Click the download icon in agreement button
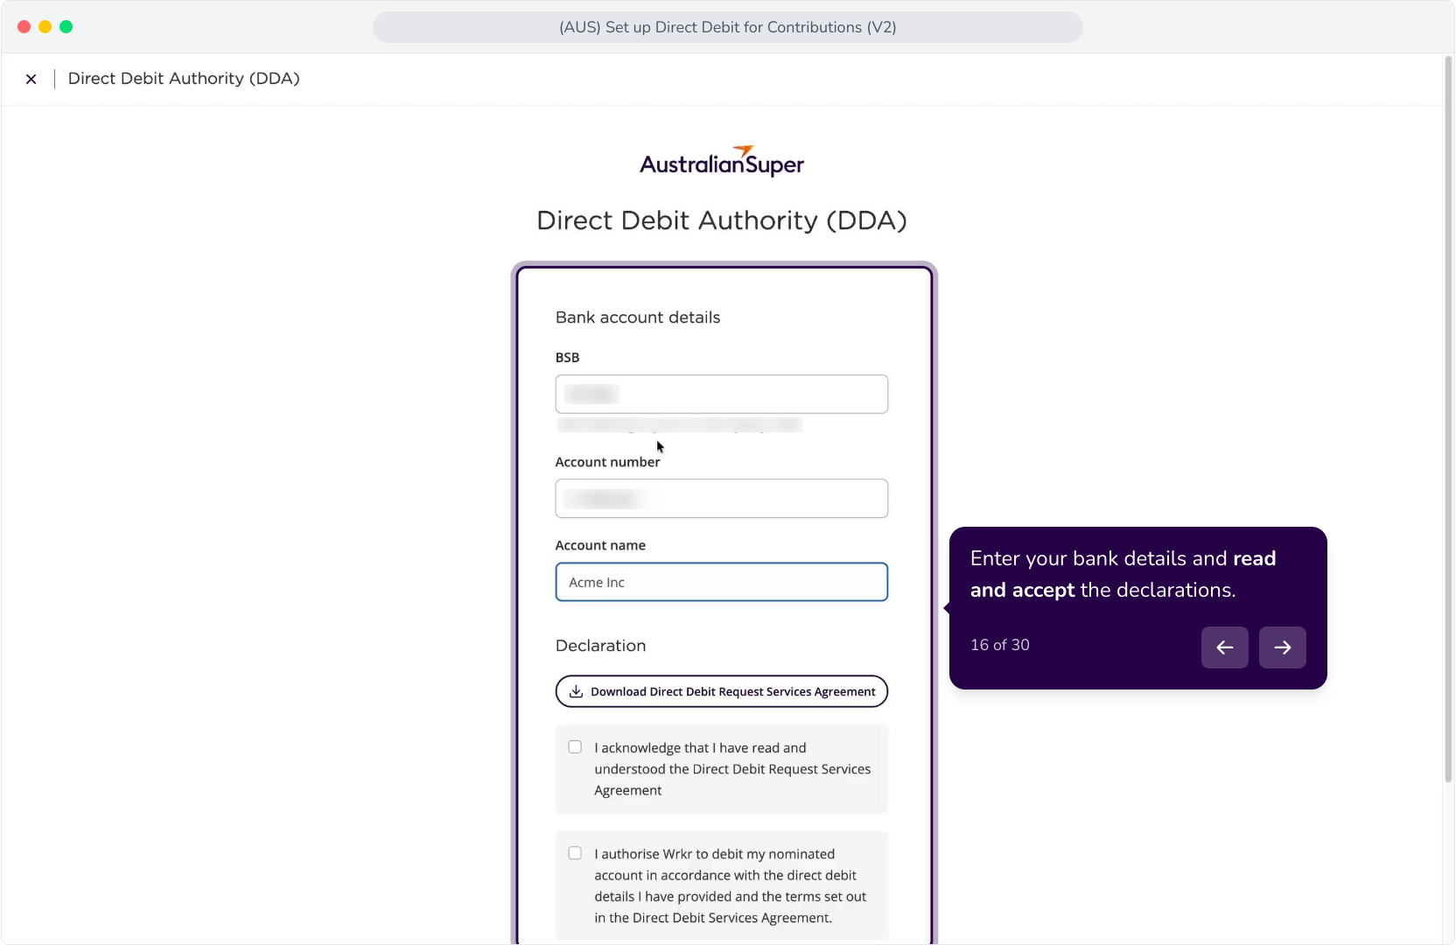 pyautogui.click(x=576, y=691)
